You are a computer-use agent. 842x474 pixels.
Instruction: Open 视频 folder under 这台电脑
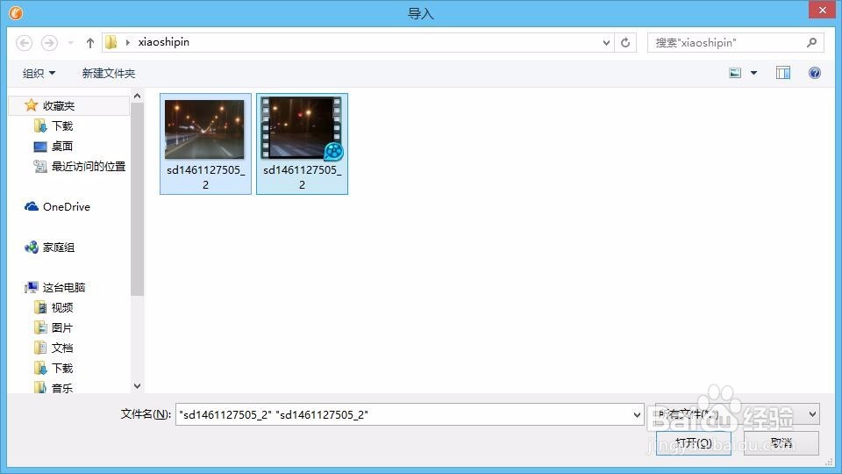click(x=62, y=307)
